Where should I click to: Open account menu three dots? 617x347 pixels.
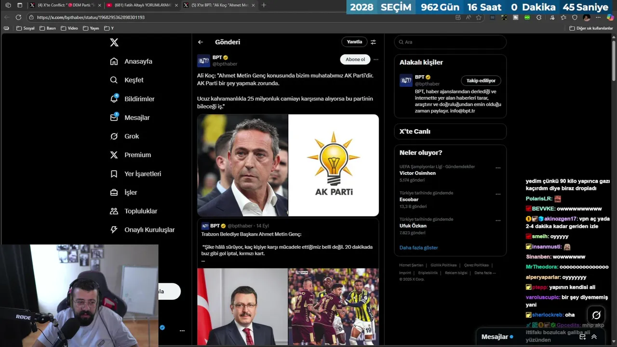click(182, 331)
